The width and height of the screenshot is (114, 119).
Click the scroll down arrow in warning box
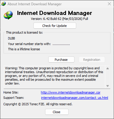(108, 86)
